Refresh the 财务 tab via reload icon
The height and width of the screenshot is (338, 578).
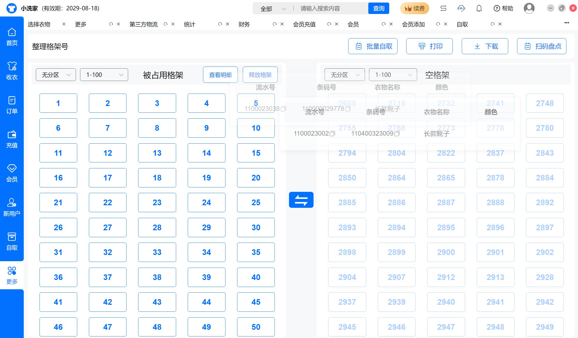click(x=275, y=24)
